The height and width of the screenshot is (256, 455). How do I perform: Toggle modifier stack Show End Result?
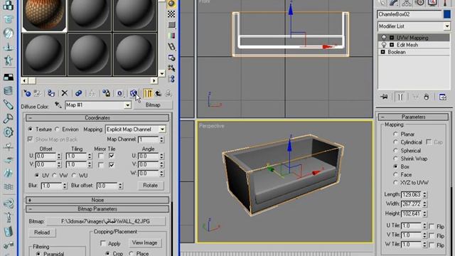pos(400,97)
